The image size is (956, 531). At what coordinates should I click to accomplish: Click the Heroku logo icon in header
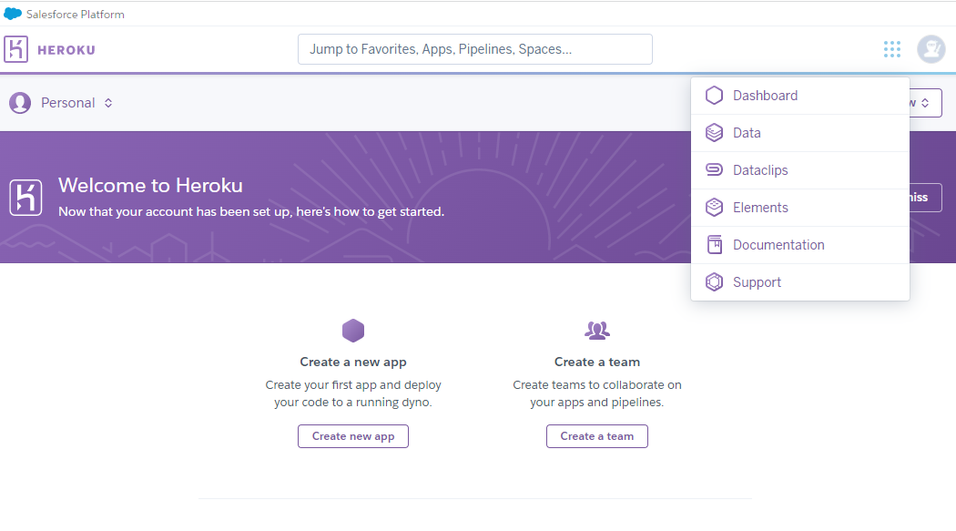15,49
